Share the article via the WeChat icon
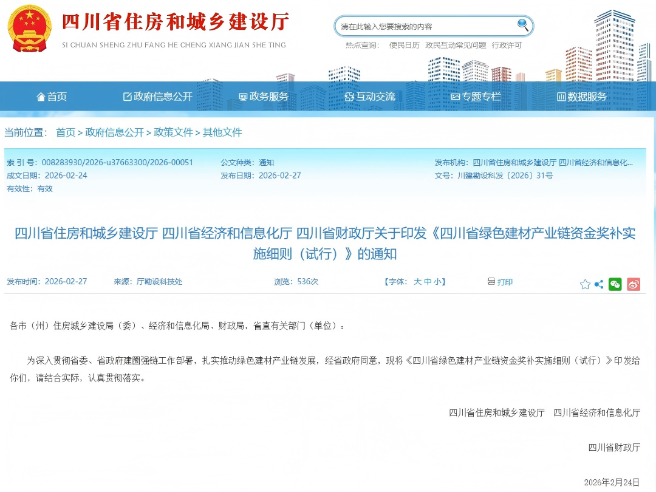Image resolution: width=656 pixels, height=492 pixels. point(615,284)
